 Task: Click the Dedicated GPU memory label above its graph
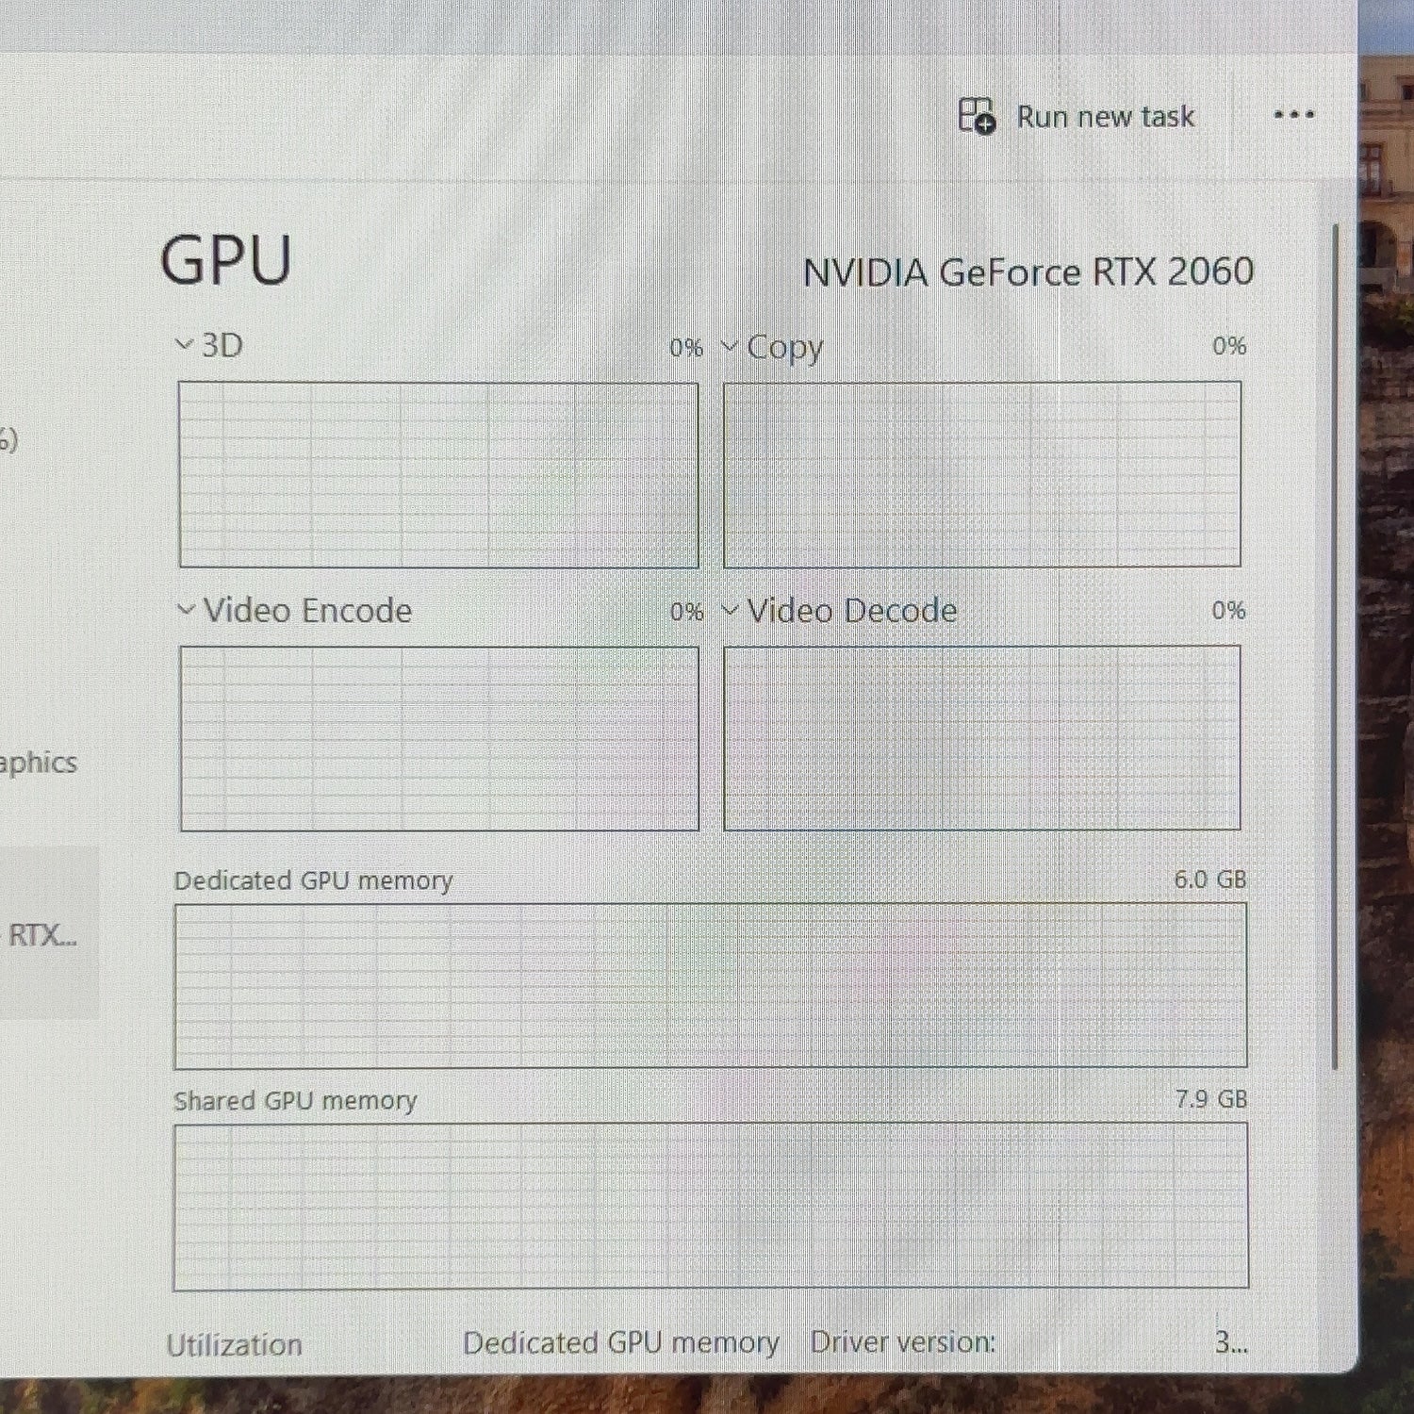point(313,880)
